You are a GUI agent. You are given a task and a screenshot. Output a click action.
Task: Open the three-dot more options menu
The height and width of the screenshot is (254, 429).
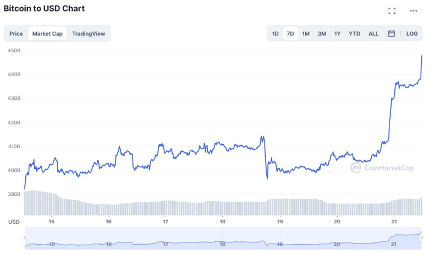tap(414, 11)
